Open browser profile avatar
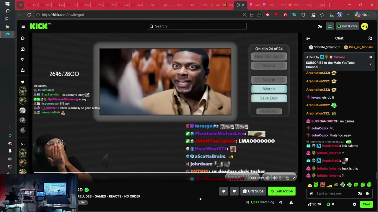 (x=340, y=15)
